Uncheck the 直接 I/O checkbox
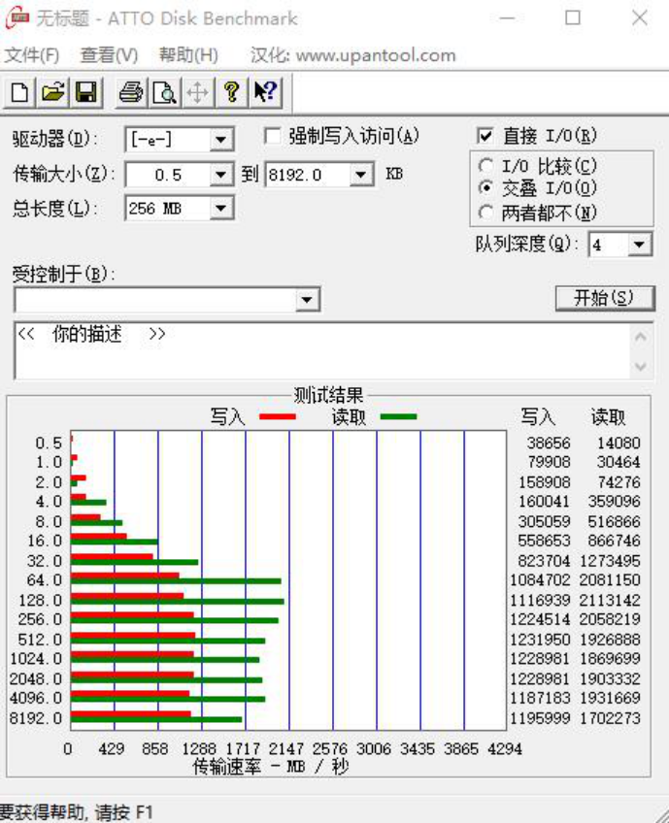 [485, 136]
